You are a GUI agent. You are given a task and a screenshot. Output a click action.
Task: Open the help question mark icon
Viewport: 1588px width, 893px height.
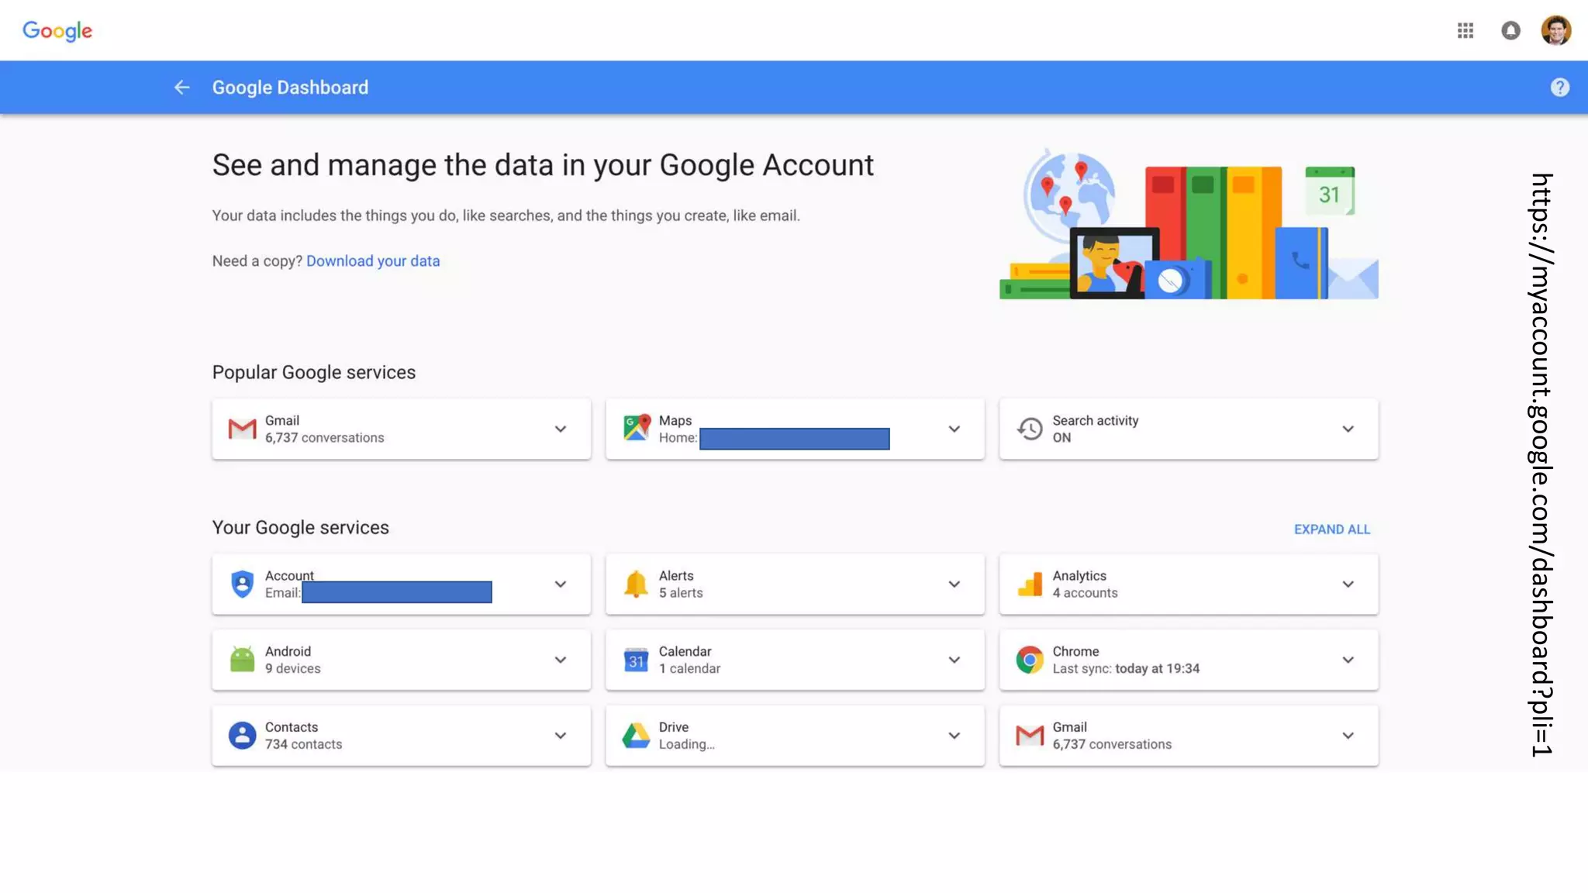[x=1559, y=88]
